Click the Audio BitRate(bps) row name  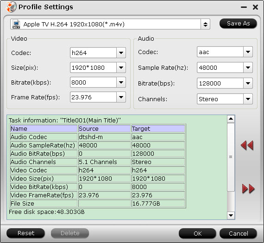tap(44, 153)
